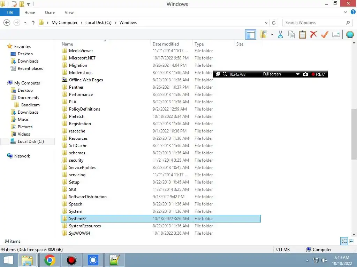
Task: Click the Properties quick access icon in title bar
Action: [x=14, y=4]
